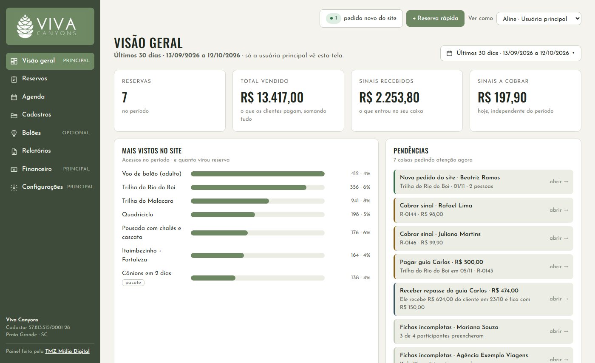Click the Relatórios document icon

click(x=14, y=151)
